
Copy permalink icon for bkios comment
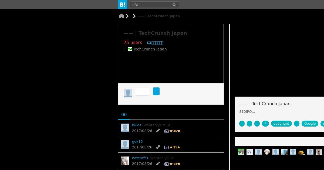pos(158,131)
